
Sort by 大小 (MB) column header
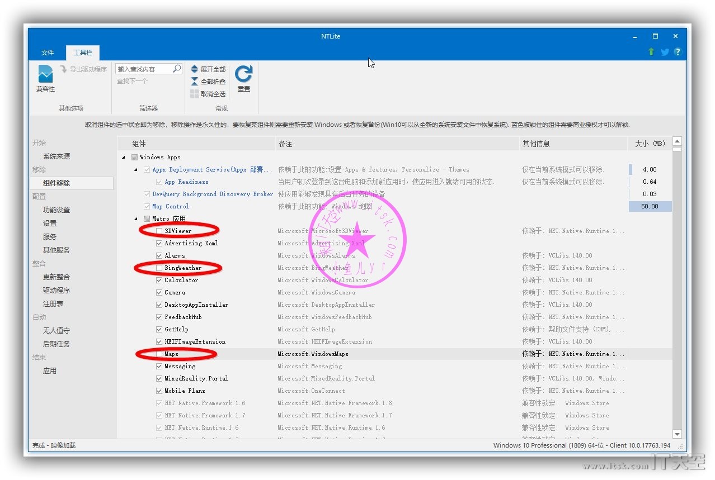[650, 144]
